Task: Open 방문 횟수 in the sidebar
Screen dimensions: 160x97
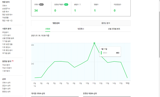Action: pos(6,12)
